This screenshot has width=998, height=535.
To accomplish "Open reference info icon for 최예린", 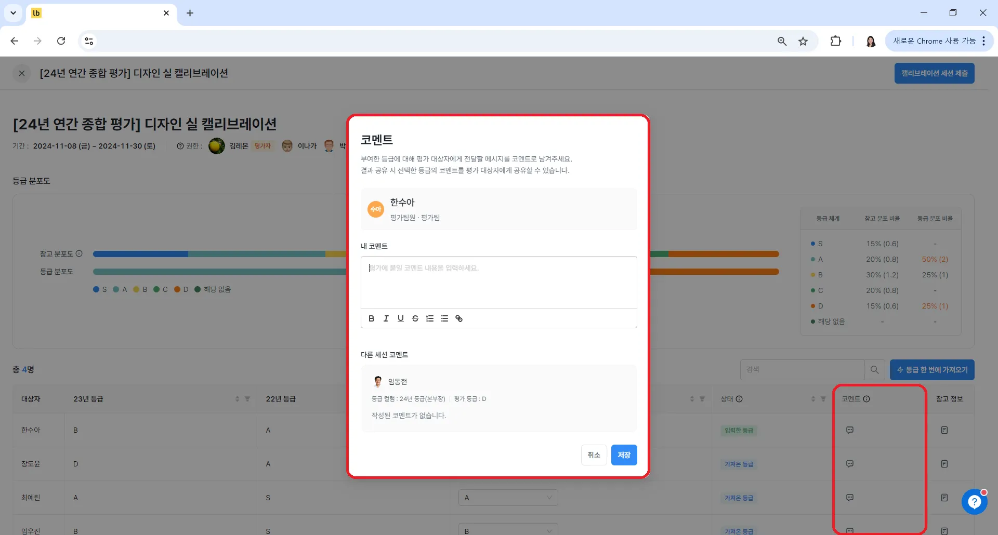I will [x=944, y=498].
